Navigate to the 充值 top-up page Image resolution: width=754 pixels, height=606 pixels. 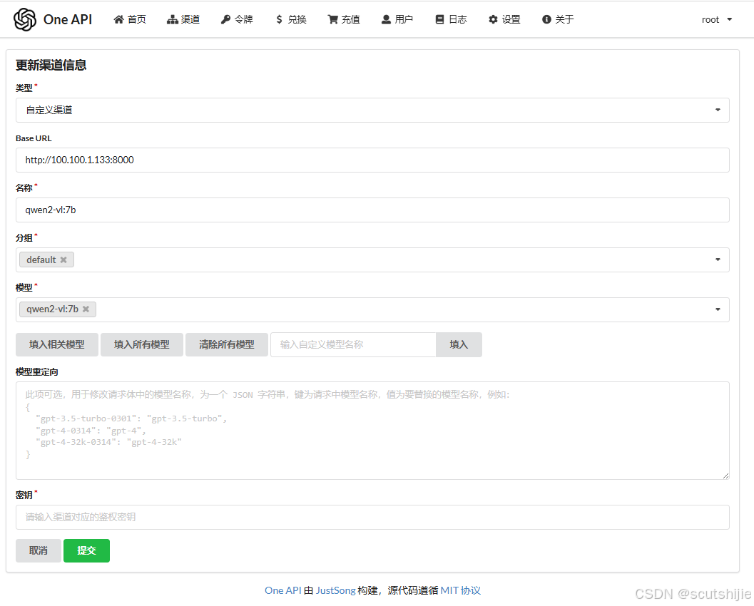344,19
